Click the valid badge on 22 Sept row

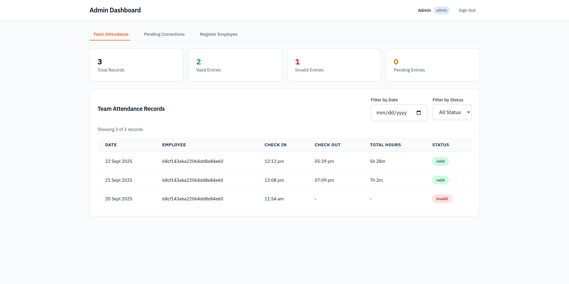[x=440, y=161]
